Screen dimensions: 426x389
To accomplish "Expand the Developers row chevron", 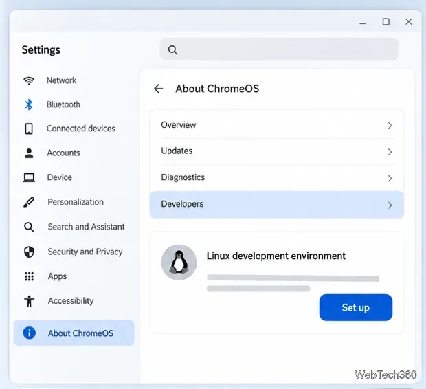I will pos(390,205).
